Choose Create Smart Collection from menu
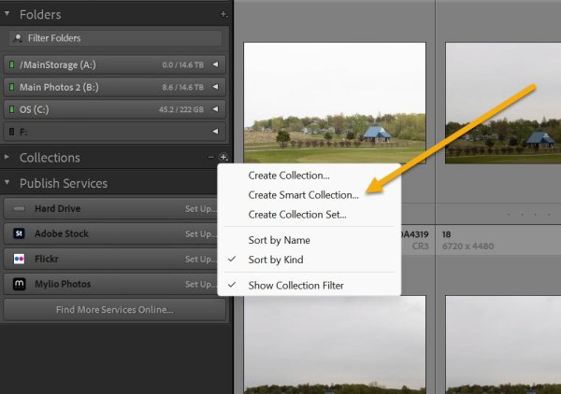This screenshot has height=394, width=561. [303, 195]
